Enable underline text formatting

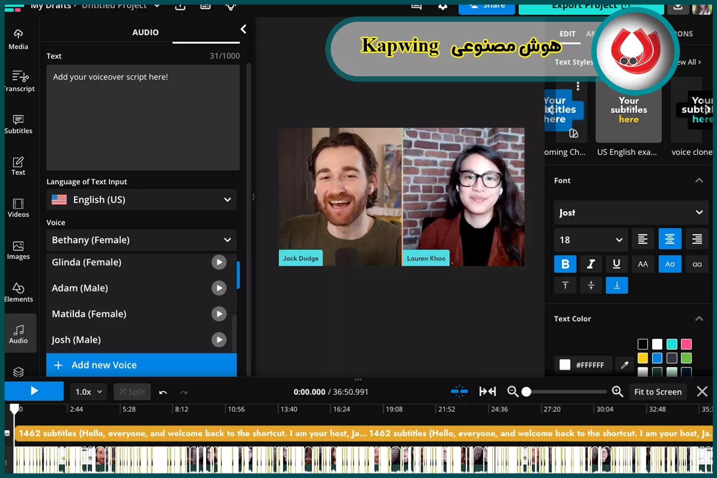click(616, 264)
